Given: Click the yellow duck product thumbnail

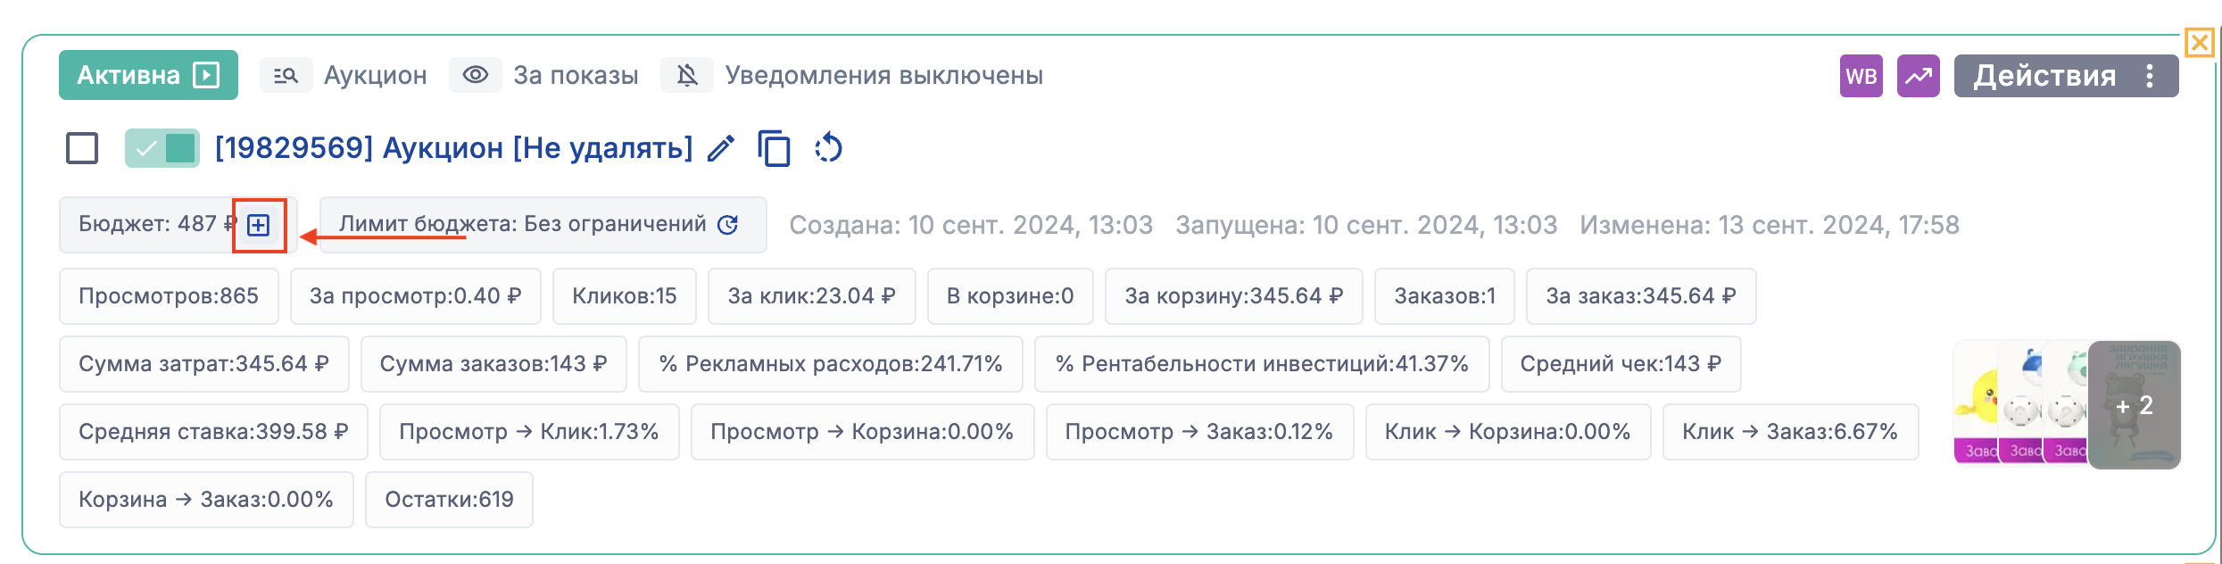Looking at the screenshot, I should point(1976,403).
